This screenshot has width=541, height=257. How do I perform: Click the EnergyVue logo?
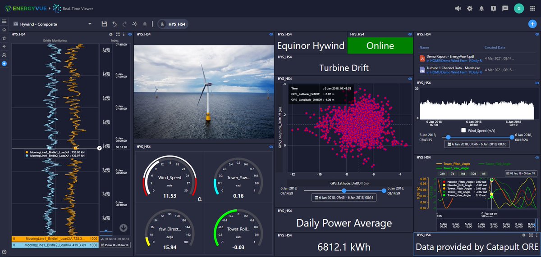(25, 8)
